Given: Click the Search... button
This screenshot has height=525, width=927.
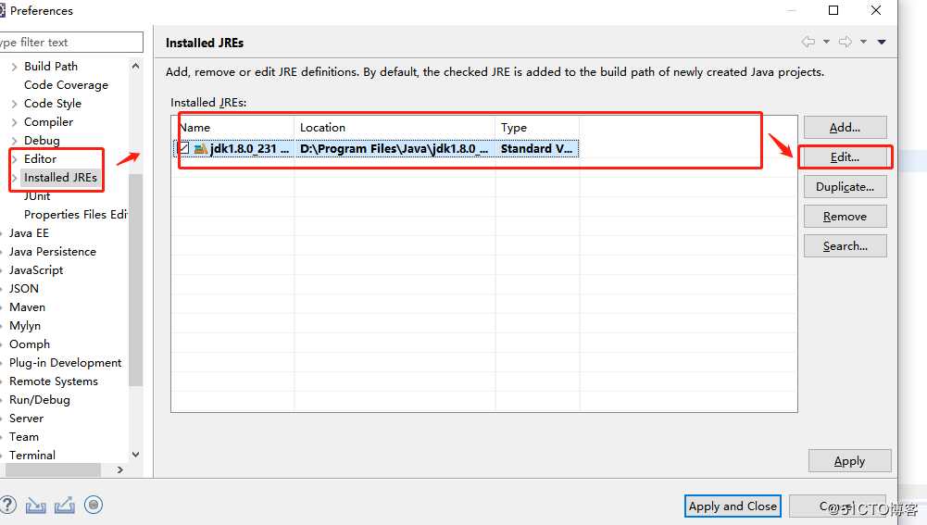Looking at the screenshot, I should click(x=845, y=246).
